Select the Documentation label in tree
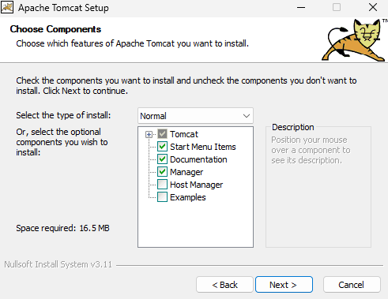Viewport: 388px width, 299px height. pyautogui.click(x=198, y=159)
